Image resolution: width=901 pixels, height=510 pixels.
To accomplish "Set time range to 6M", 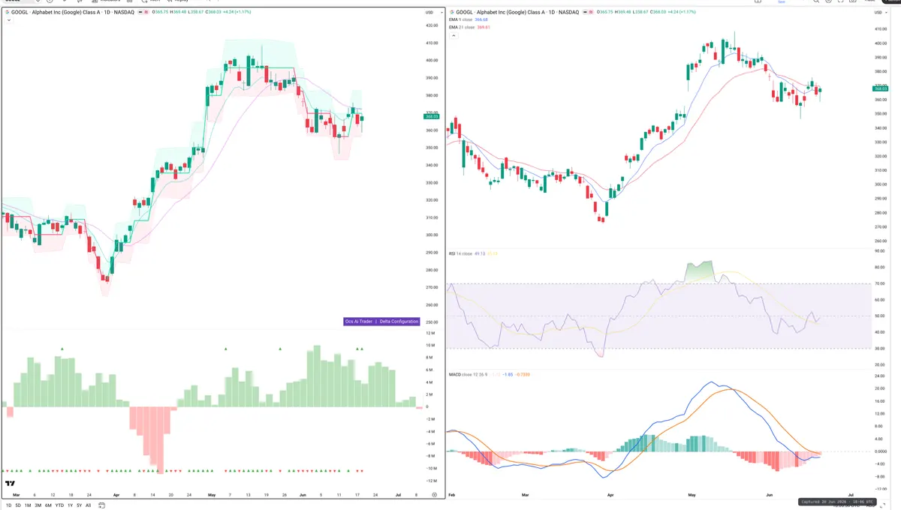I will click(48, 505).
